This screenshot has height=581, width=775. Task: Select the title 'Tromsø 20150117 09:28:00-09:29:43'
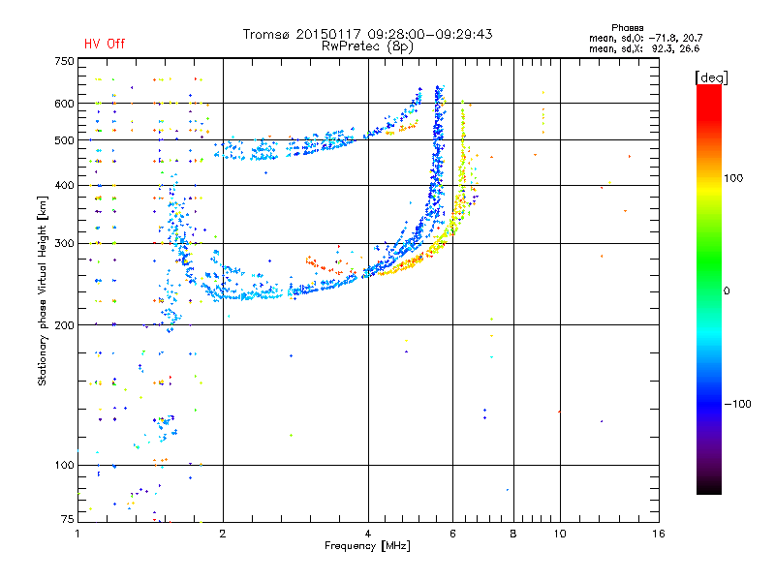[x=367, y=34]
